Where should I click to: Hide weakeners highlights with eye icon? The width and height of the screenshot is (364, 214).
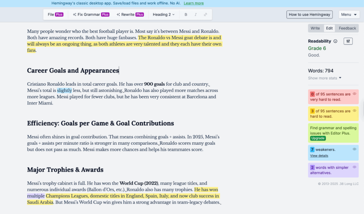pyautogui.click(x=354, y=149)
